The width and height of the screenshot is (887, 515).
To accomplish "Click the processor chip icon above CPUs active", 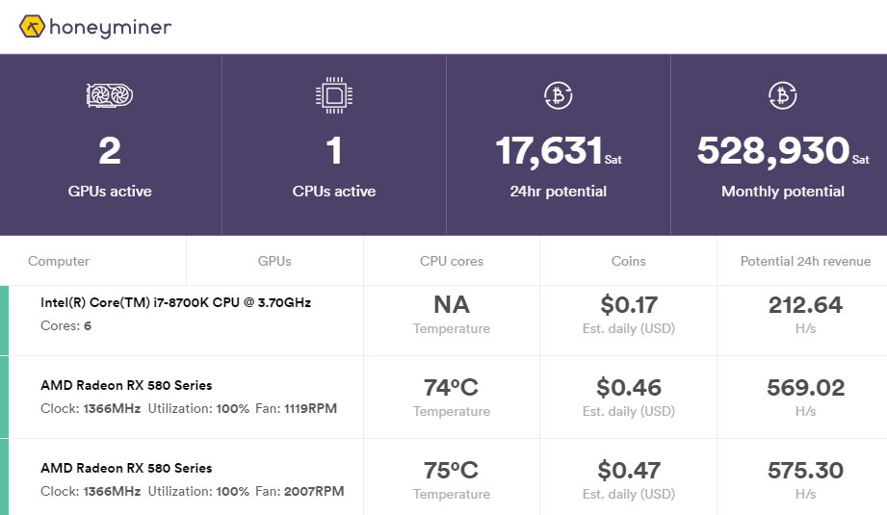I will (334, 95).
